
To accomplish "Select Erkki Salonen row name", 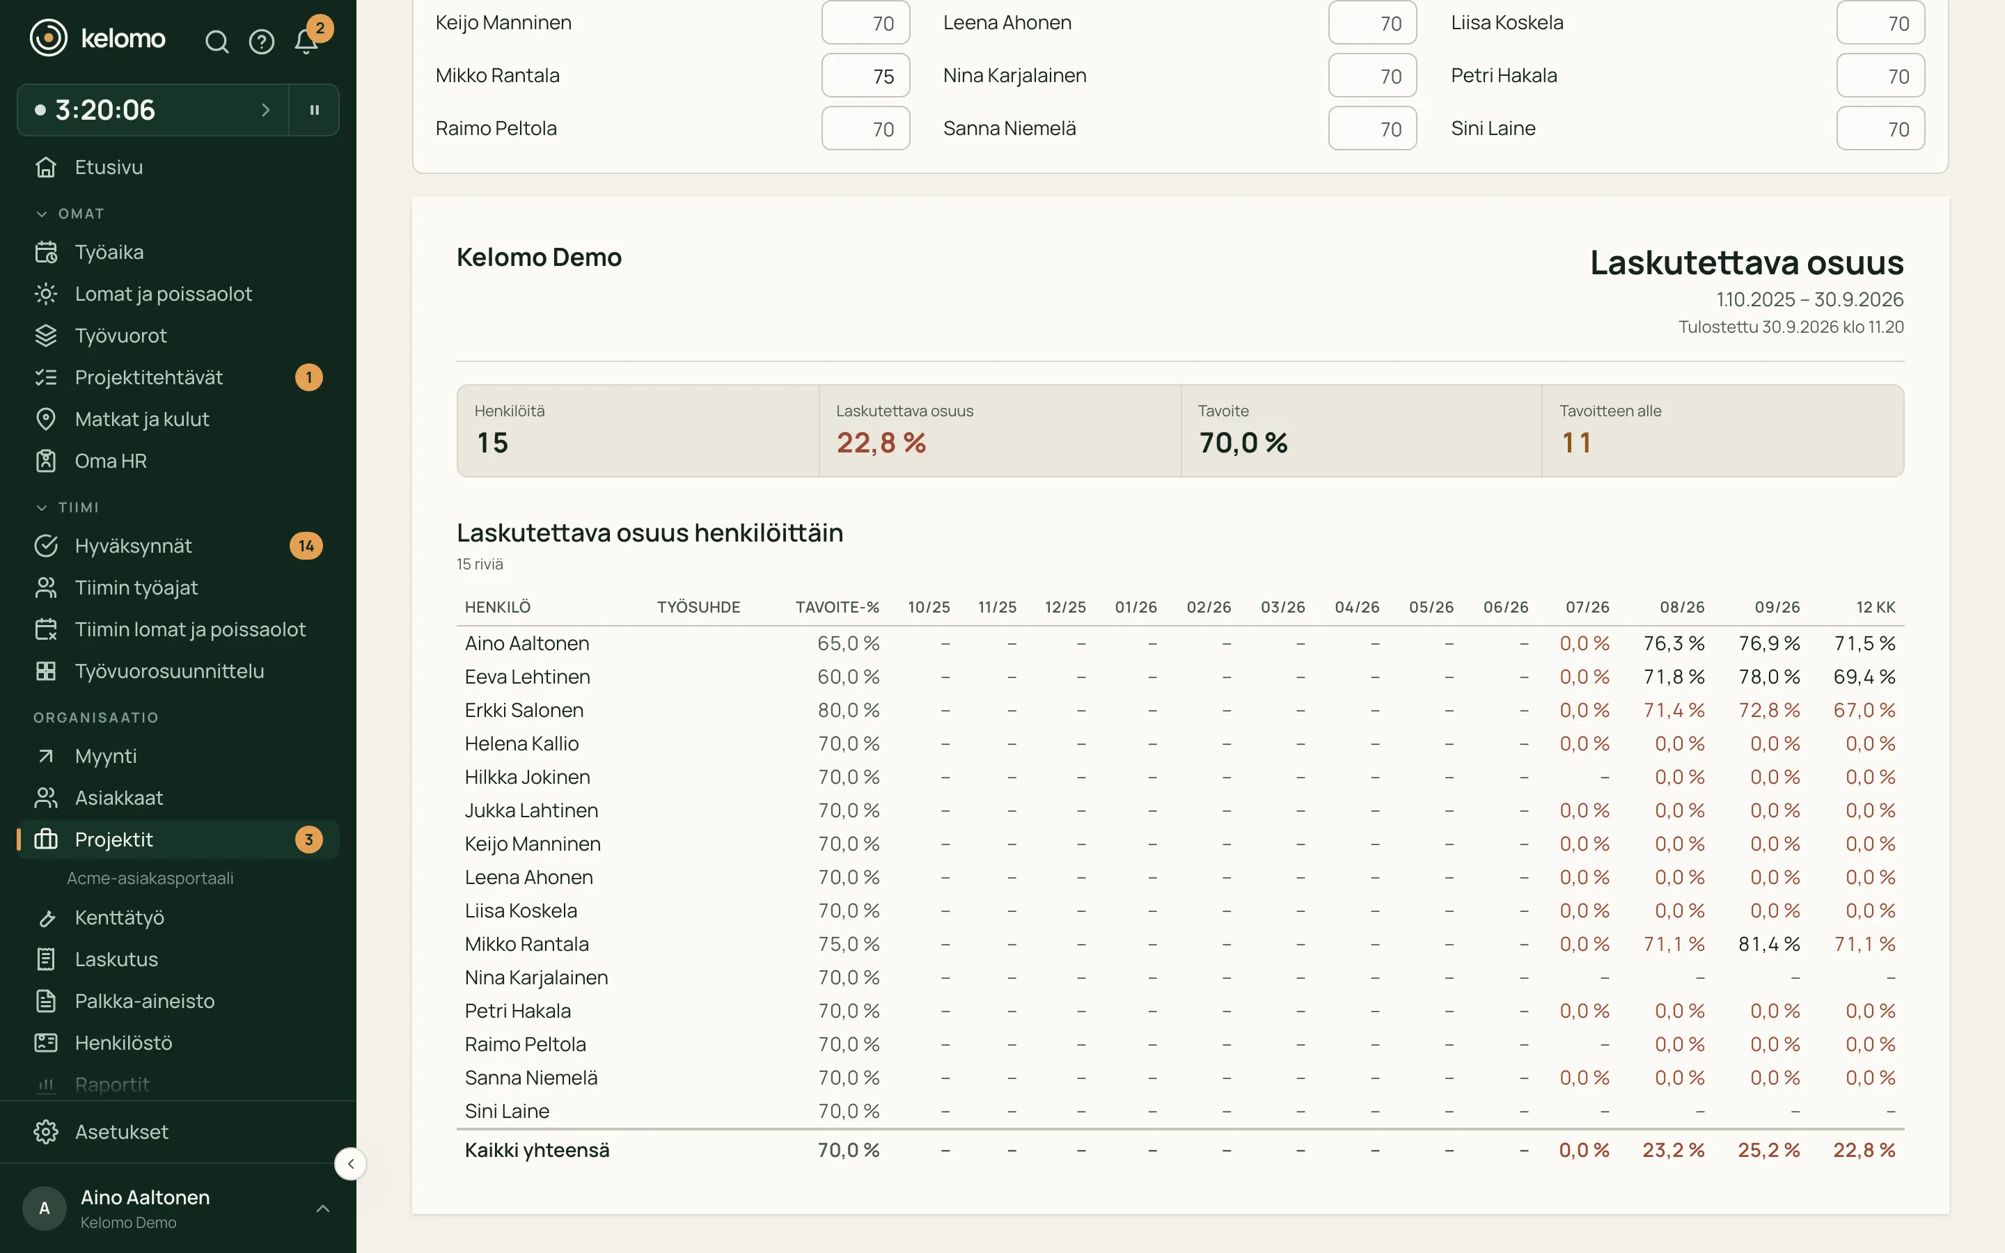I will [524, 710].
